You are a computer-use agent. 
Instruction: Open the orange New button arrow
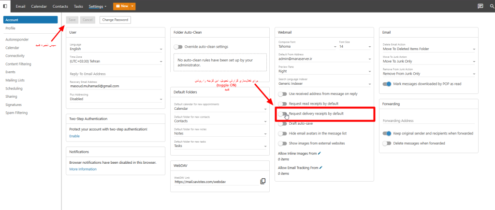(132, 6)
